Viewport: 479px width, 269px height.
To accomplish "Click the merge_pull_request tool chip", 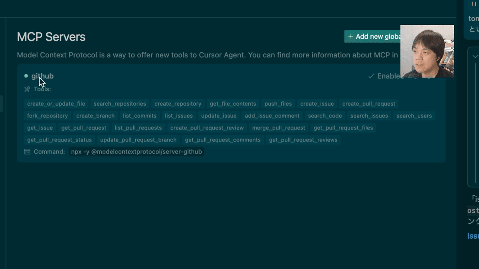I will 278,128.
